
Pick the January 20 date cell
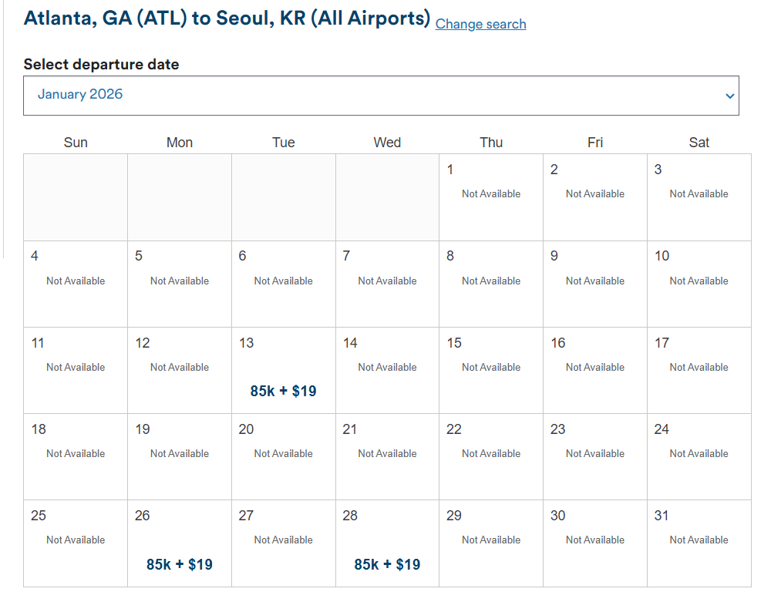(x=283, y=457)
